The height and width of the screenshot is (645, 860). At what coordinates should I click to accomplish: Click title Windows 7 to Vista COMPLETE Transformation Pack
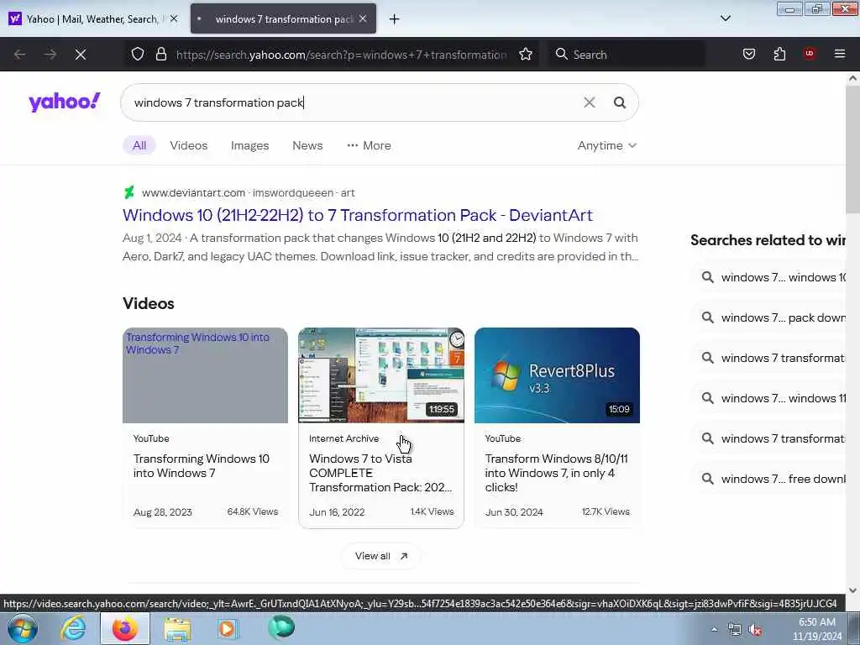point(380,473)
